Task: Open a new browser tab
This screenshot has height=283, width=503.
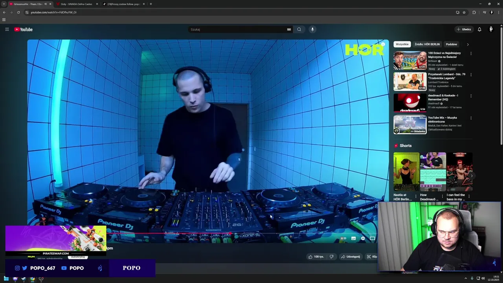Action: (151, 4)
